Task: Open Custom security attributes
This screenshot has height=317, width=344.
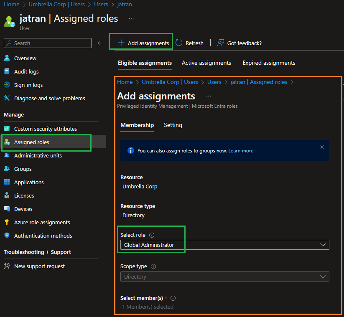Action: (46, 129)
